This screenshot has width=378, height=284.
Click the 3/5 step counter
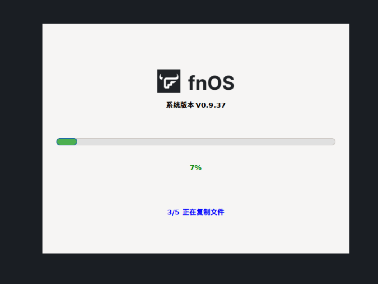(x=173, y=212)
